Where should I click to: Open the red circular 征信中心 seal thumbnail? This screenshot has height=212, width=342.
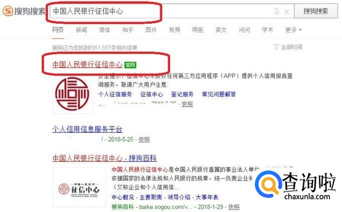[x=72, y=94]
